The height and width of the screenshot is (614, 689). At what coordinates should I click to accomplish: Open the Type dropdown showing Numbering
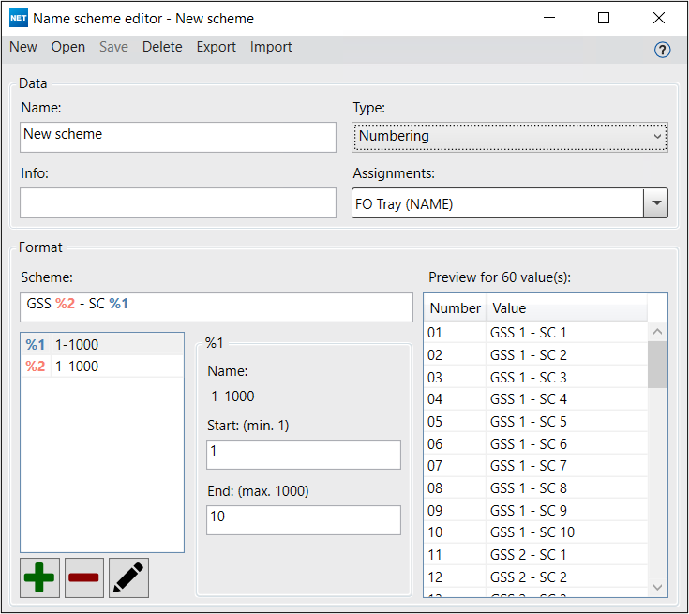pyautogui.click(x=509, y=137)
